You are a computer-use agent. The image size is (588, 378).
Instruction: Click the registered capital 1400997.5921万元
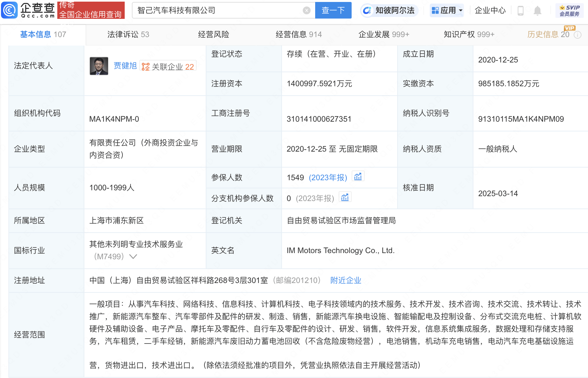(x=319, y=84)
